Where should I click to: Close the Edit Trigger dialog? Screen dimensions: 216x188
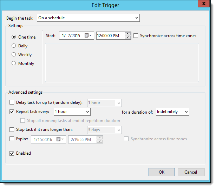tap(202, 4)
